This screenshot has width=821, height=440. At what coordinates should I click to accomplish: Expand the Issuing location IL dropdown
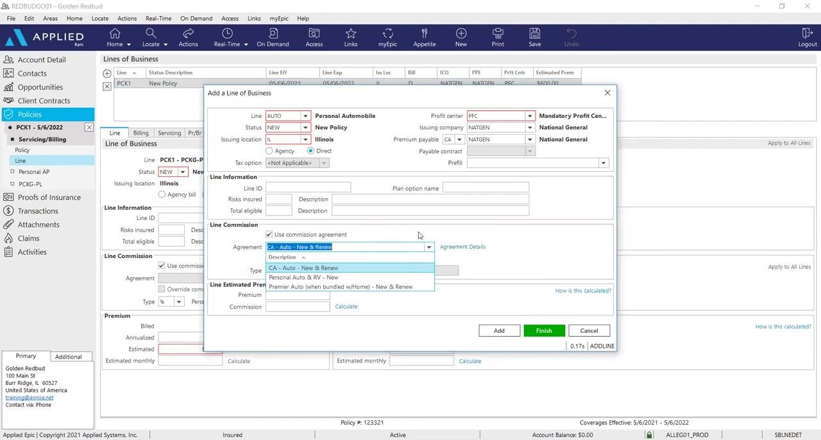tap(305, 139)
